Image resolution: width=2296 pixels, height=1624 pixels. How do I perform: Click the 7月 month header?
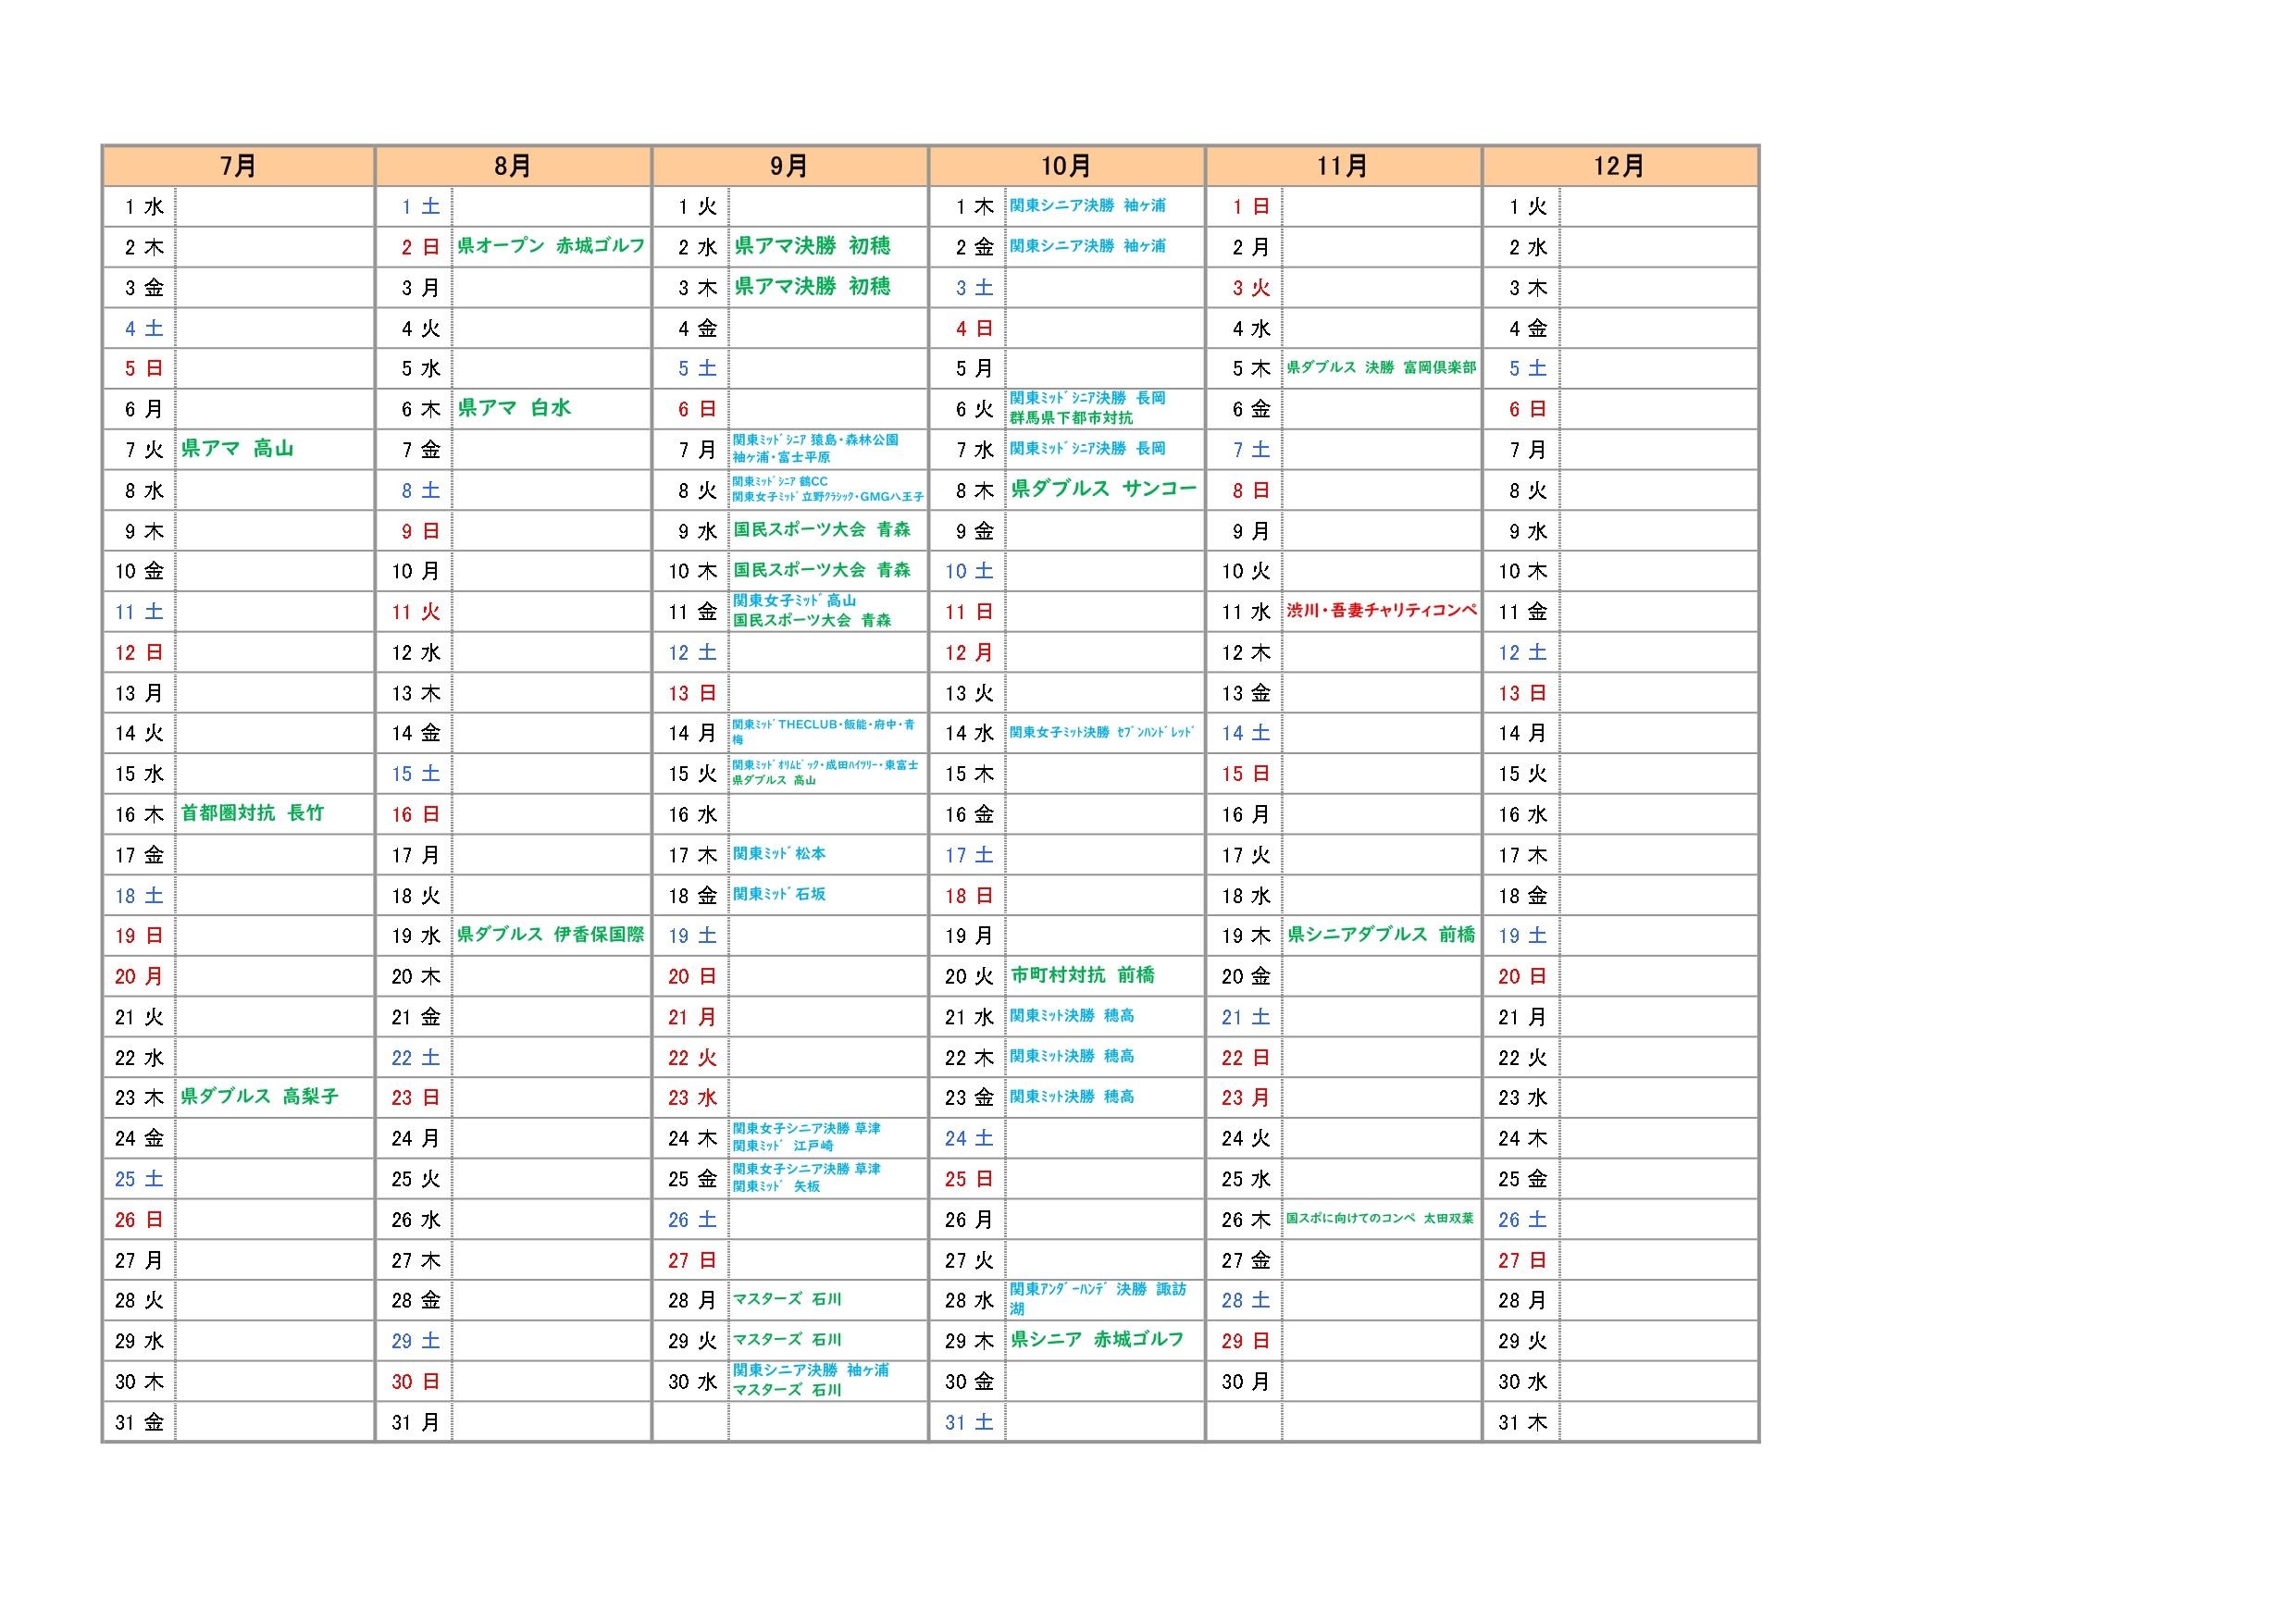tap(238, 166)
